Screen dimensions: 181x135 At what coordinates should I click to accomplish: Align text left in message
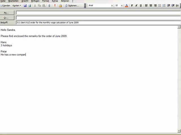[146, 6]
